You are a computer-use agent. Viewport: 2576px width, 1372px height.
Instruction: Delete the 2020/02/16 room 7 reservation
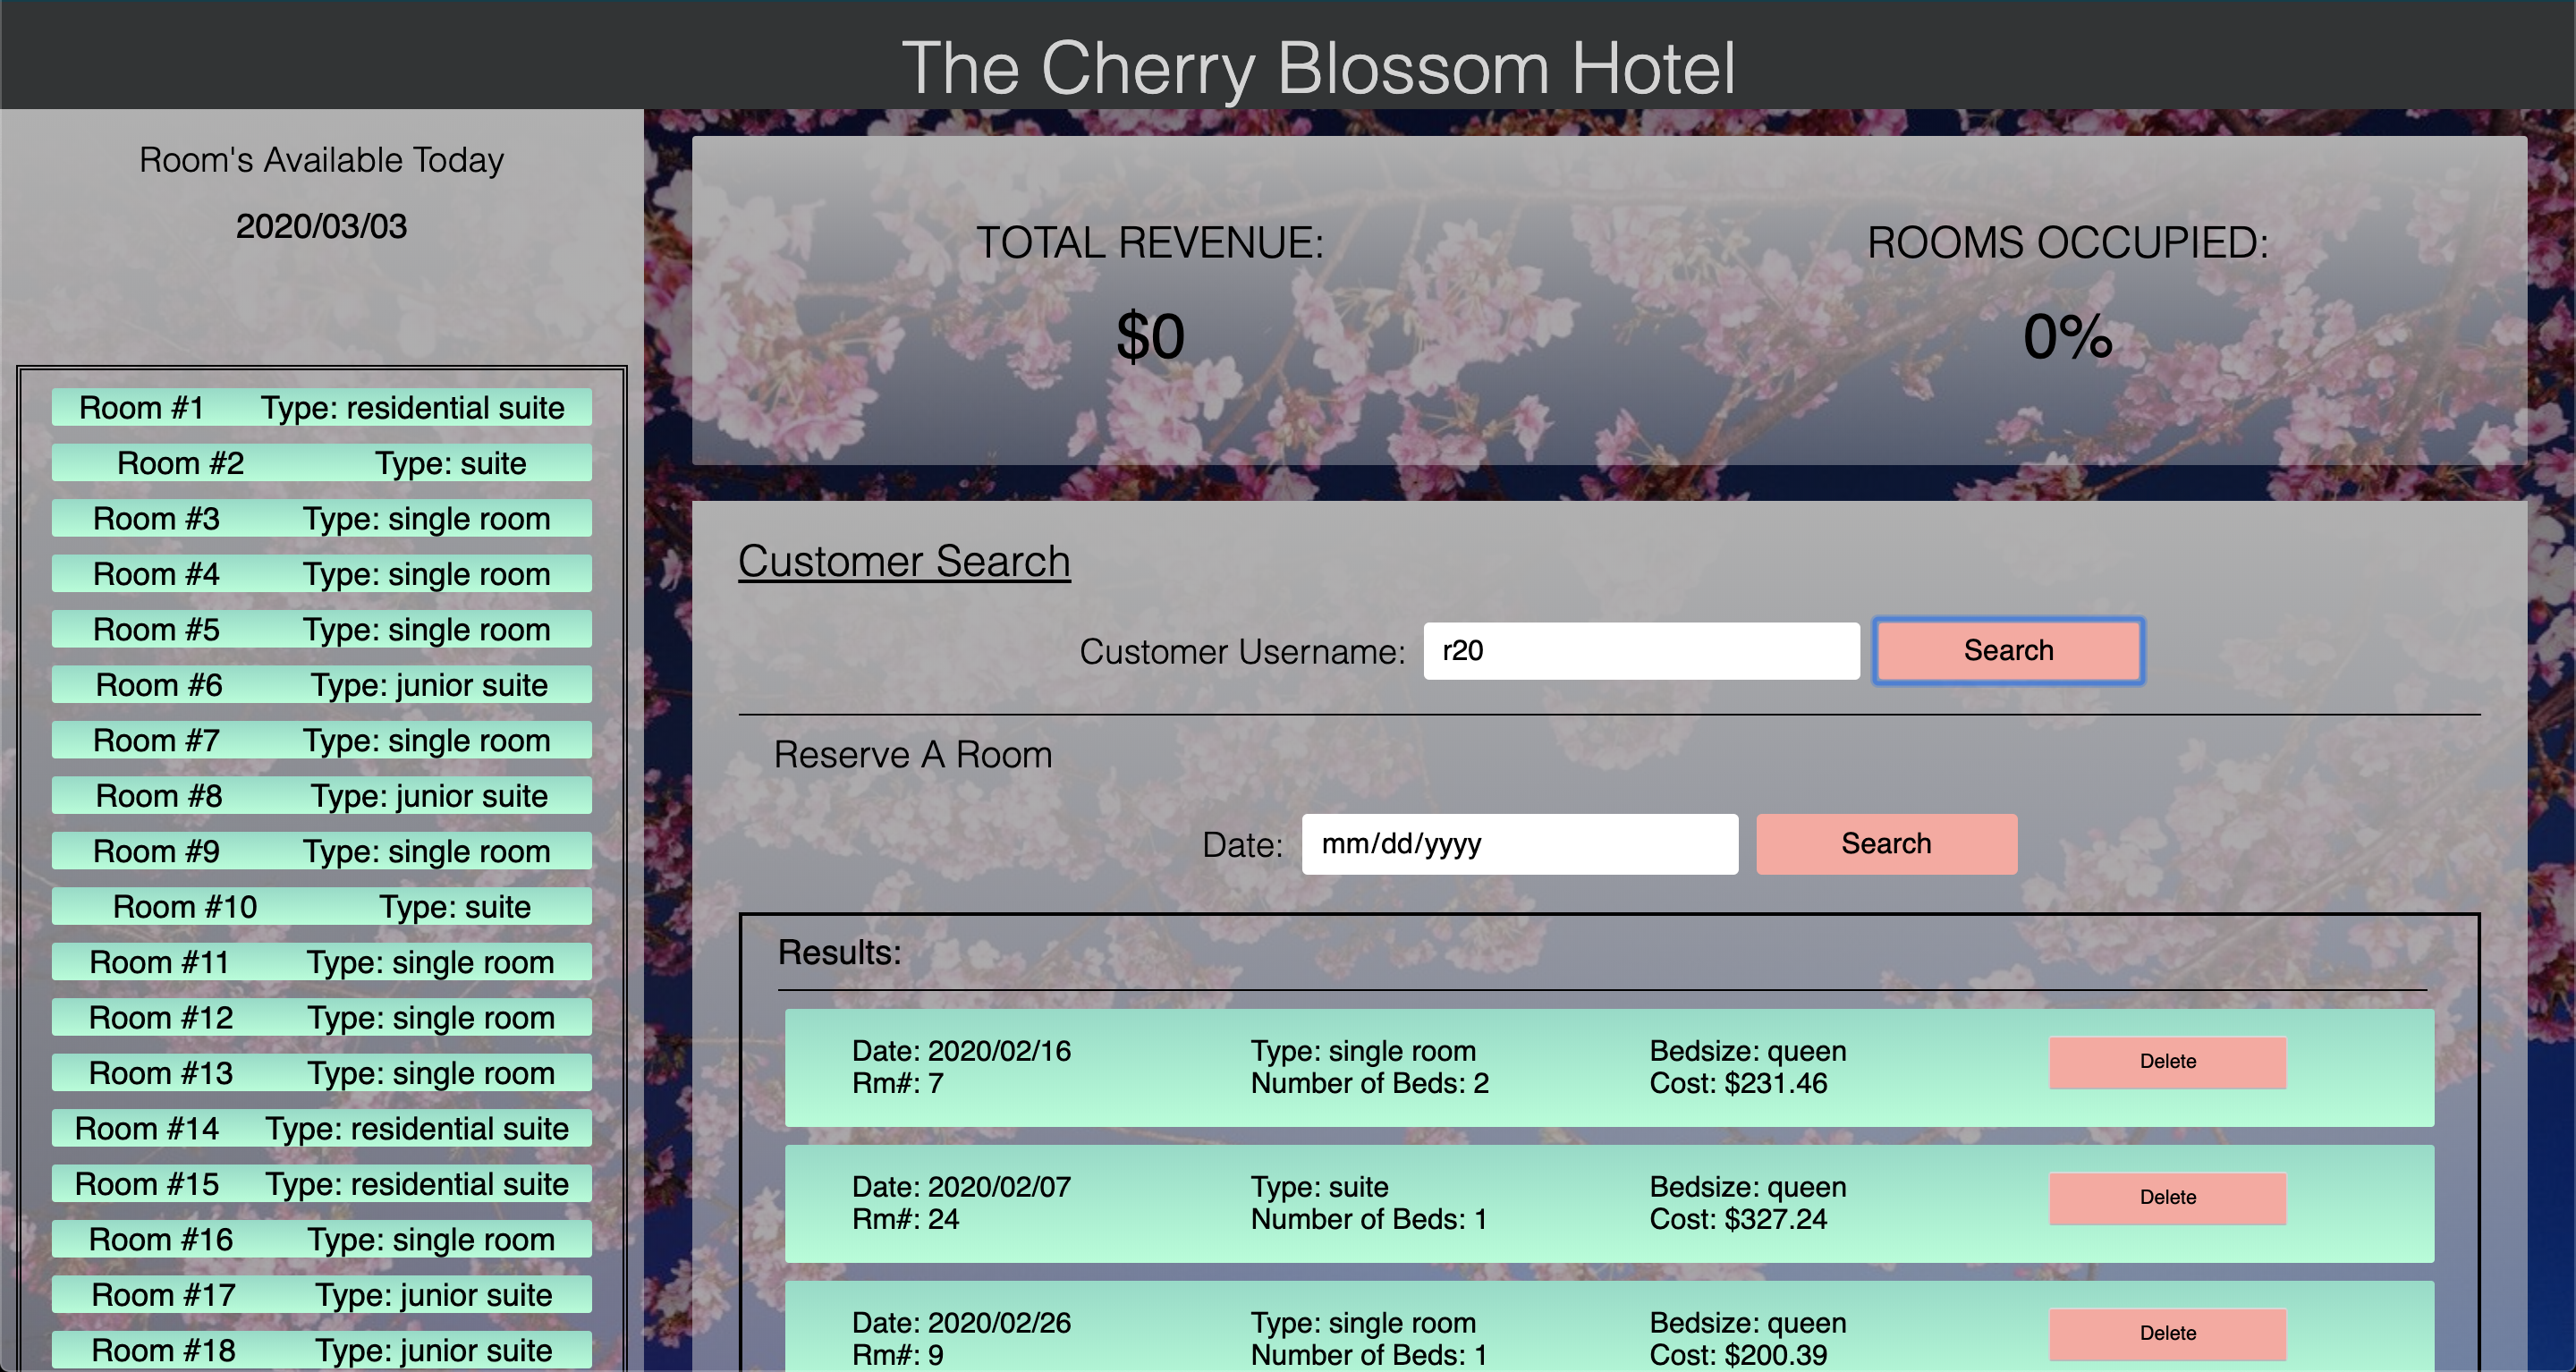click(x=2167, y=1062)
